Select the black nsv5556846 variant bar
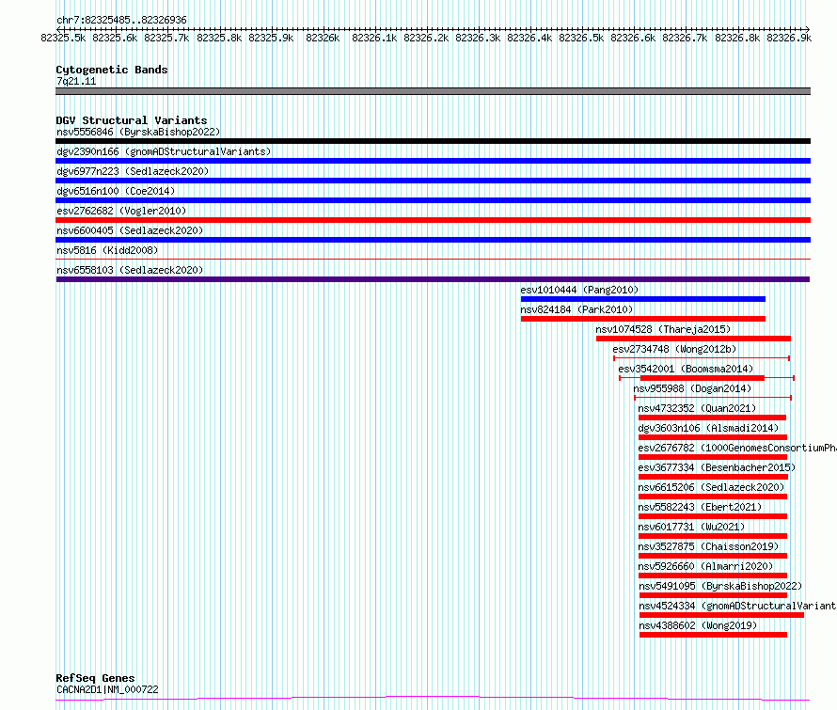837x710 pixels. [x=433, y=141]
